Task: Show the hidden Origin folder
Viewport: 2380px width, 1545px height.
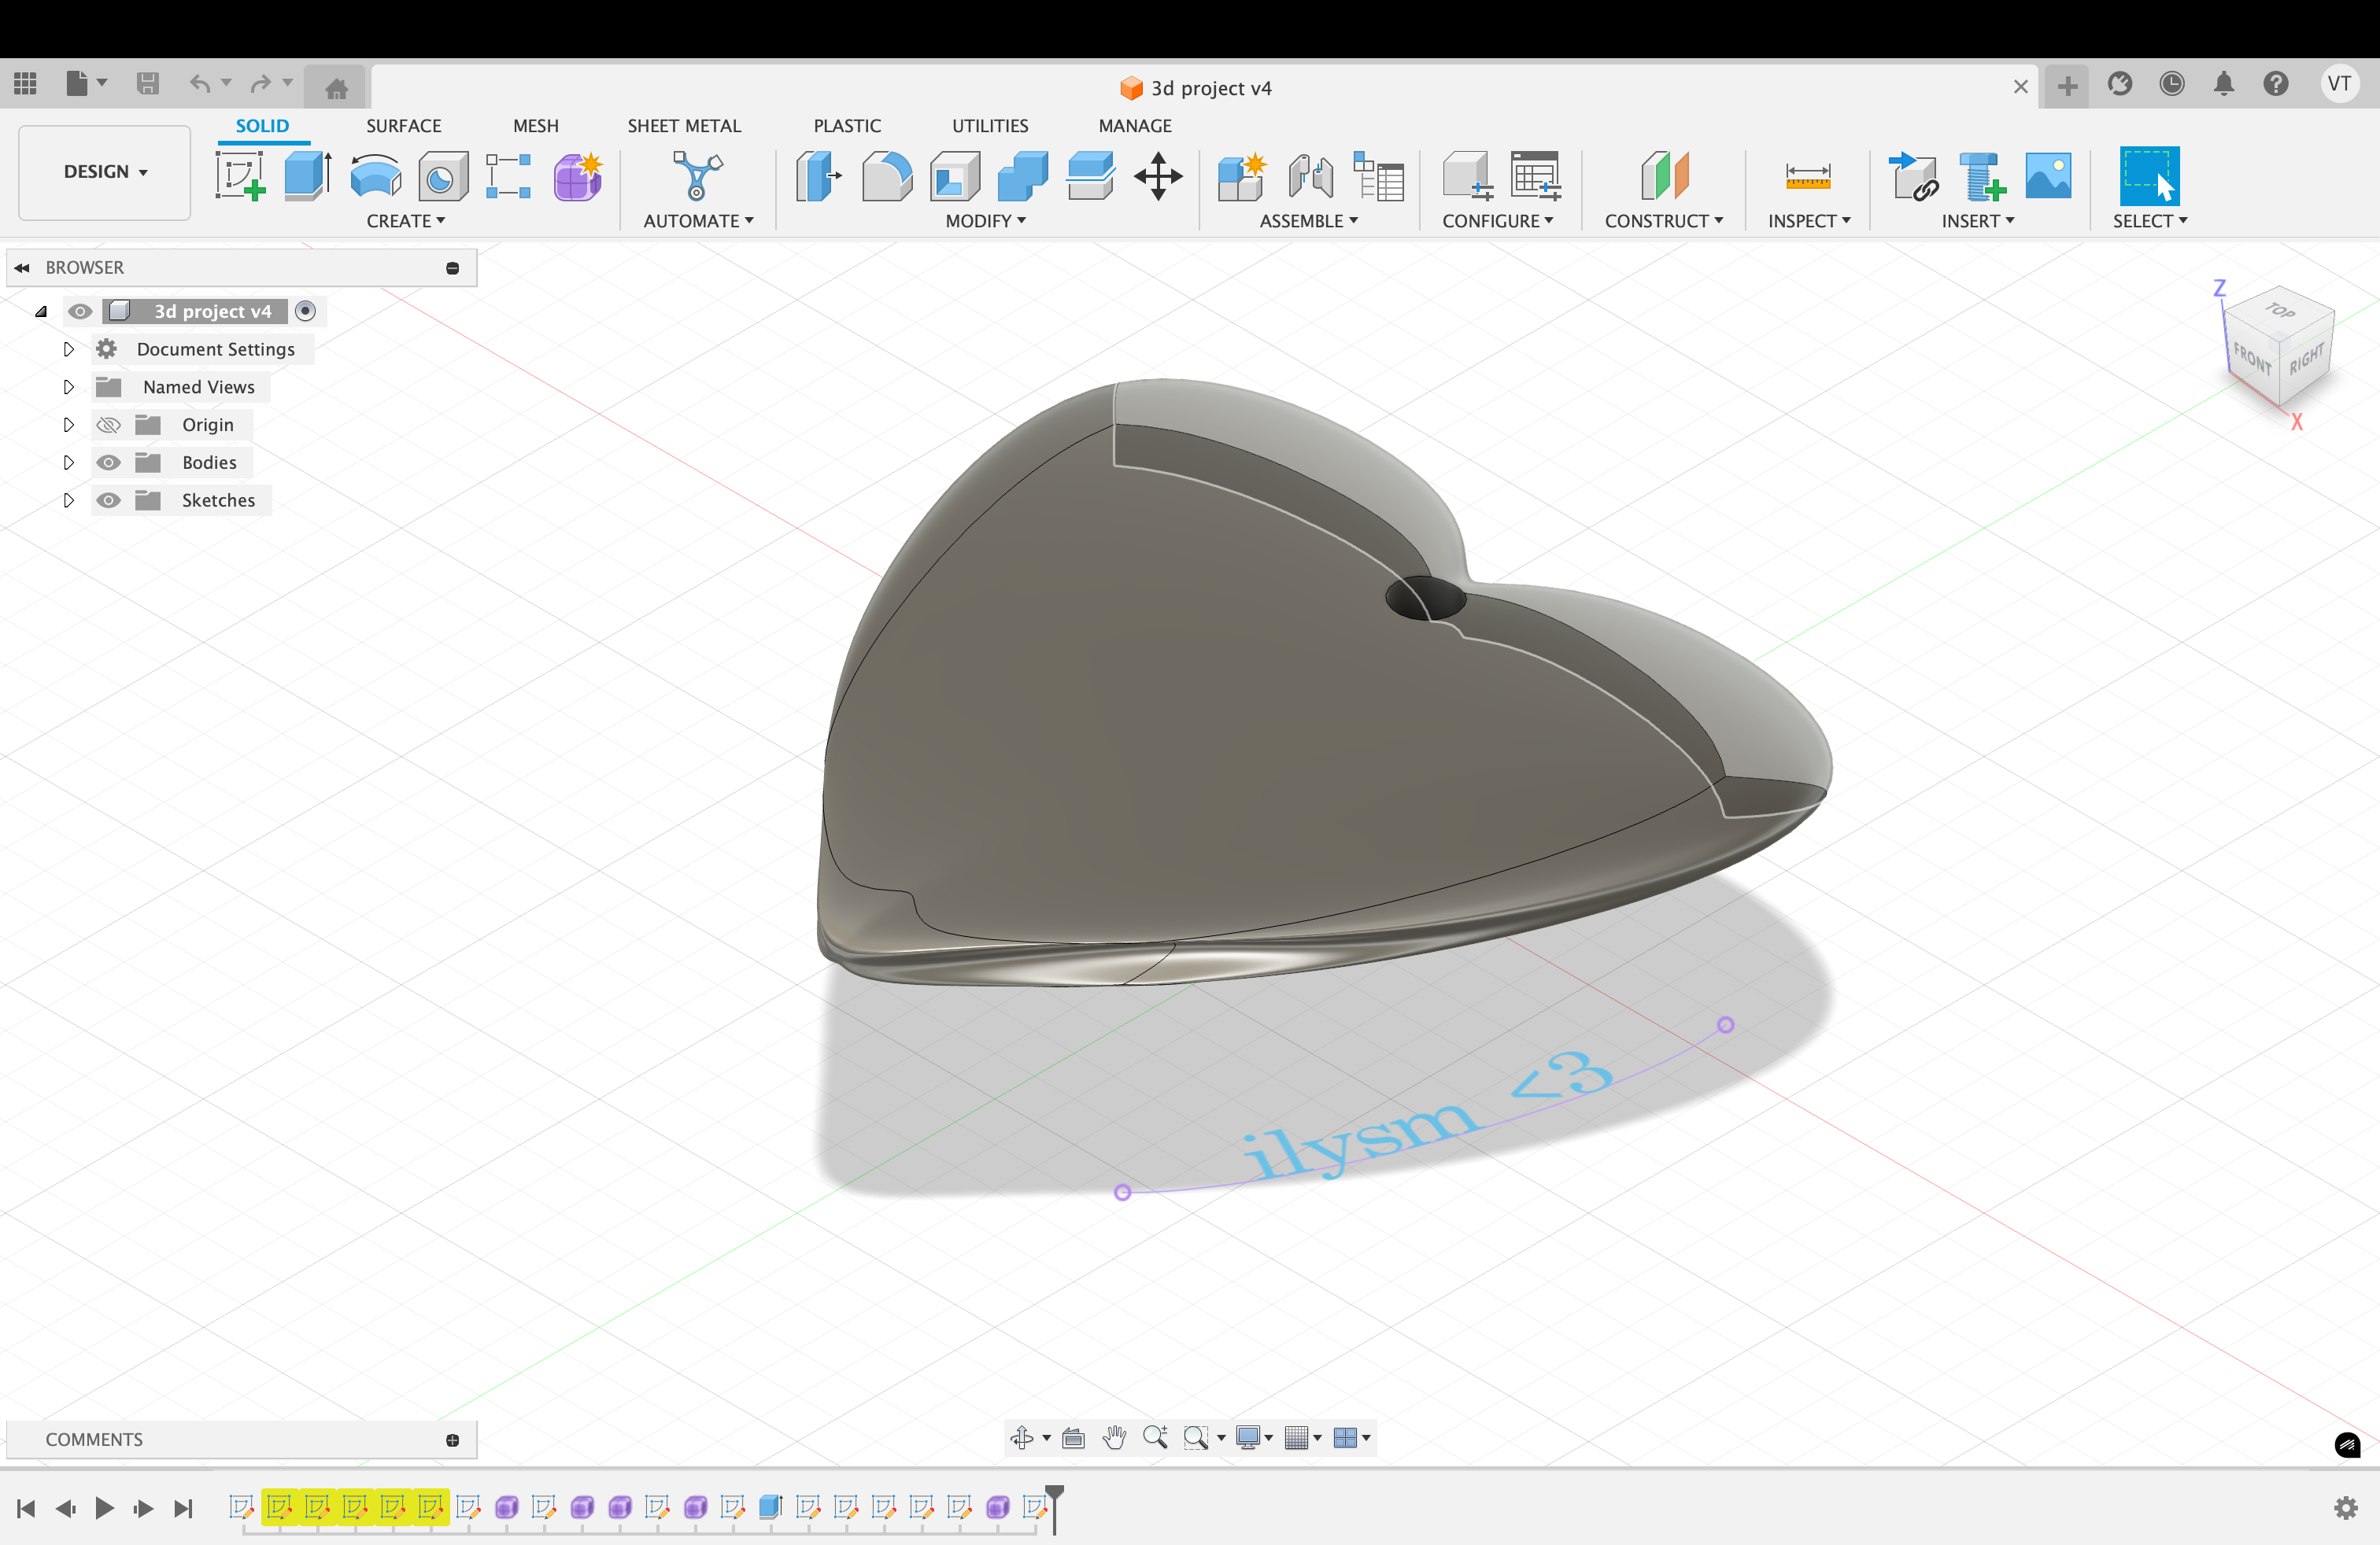Action: (x=108, y=425)
